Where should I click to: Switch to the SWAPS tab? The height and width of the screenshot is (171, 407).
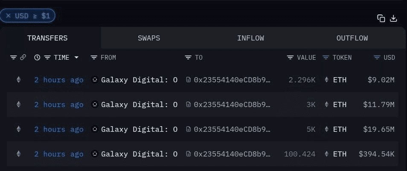point(149,38)
